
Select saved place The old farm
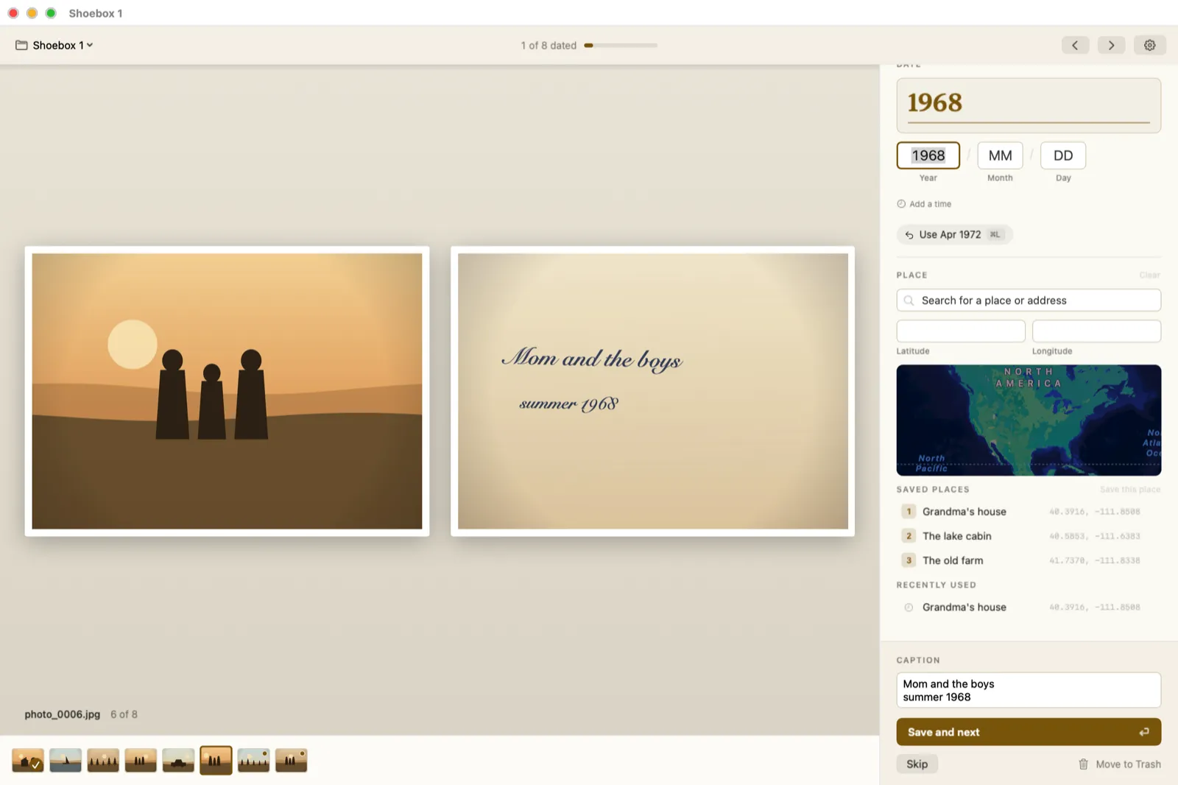[x=1029, y=560]
